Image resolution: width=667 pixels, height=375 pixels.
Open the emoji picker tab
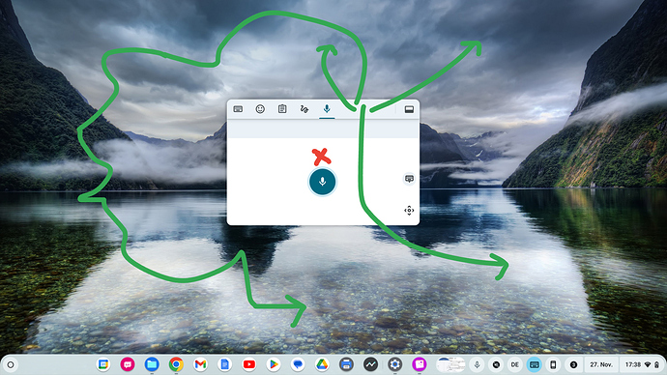click(260, 109)
